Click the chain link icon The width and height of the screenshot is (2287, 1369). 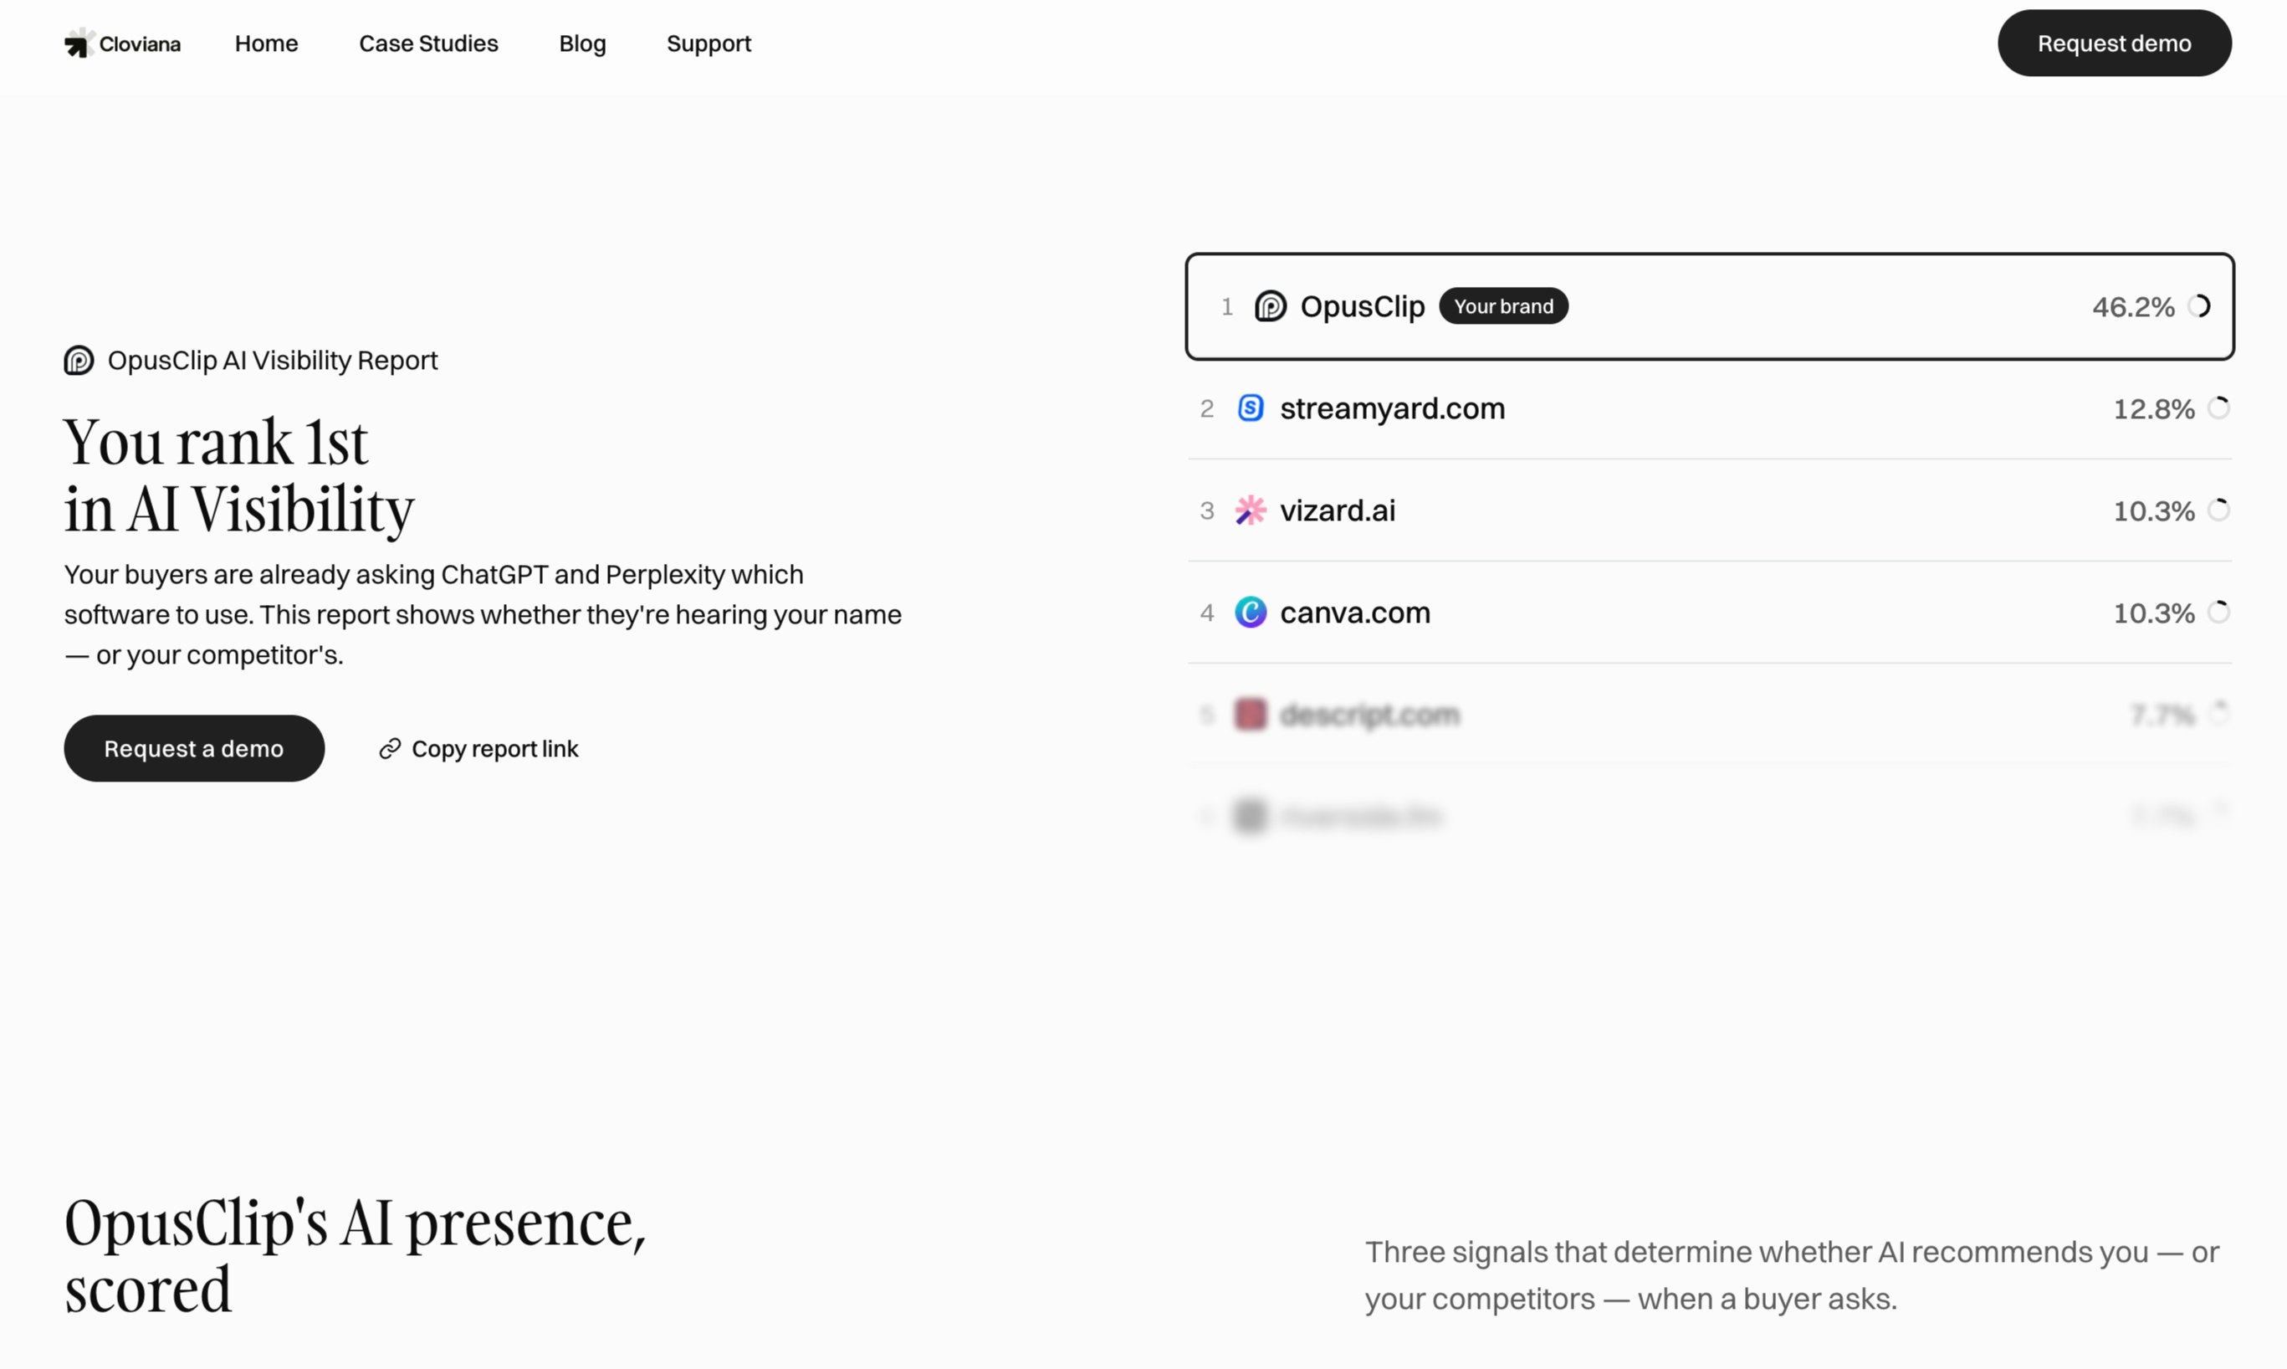390,748
